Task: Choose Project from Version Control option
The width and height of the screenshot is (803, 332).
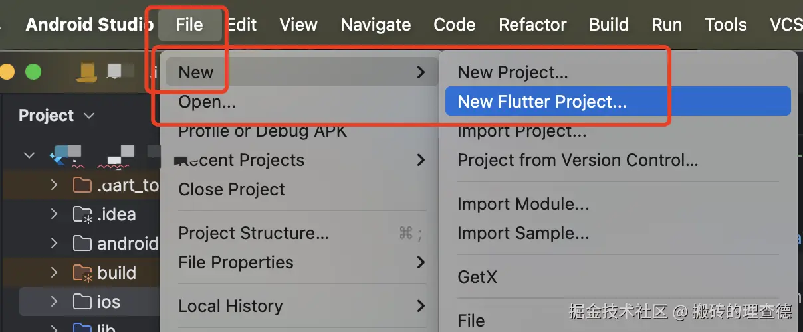Action: [577, 160]
